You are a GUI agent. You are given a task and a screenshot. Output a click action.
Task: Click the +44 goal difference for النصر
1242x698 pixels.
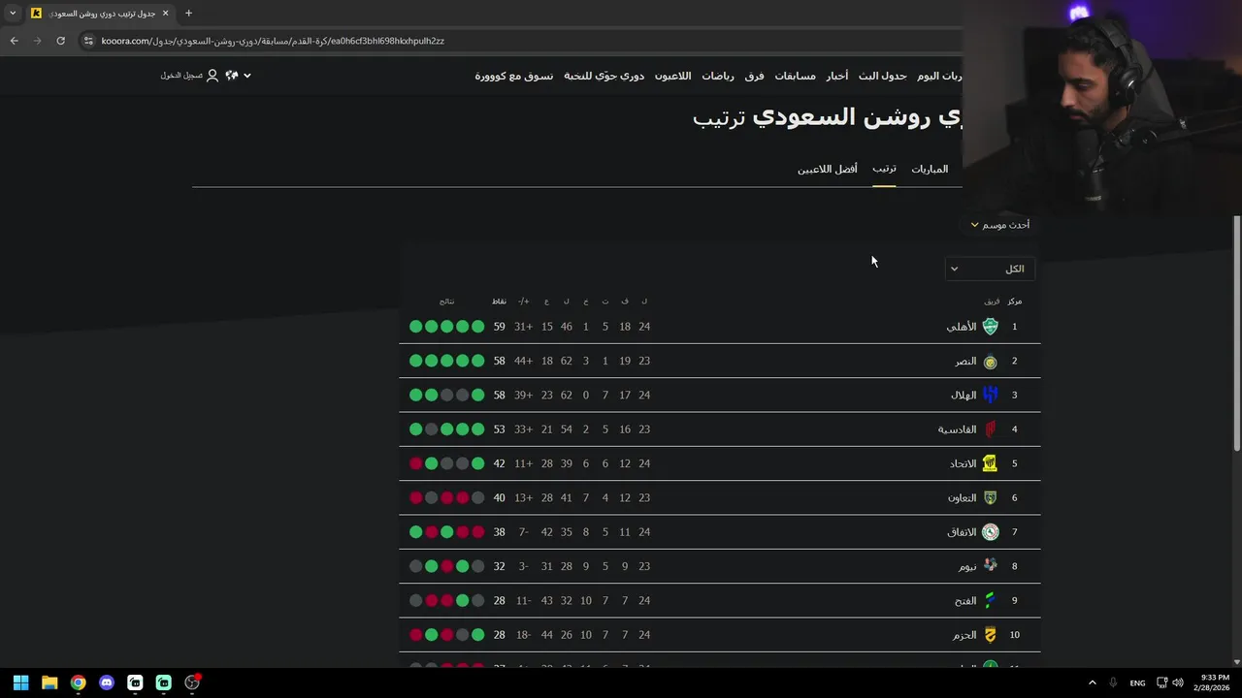click(524, 362)
